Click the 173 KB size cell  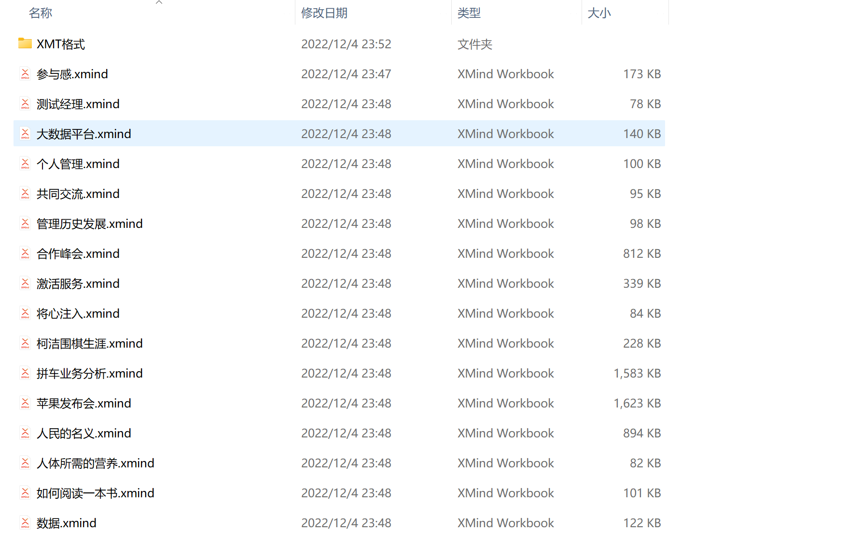click(642, 74)
